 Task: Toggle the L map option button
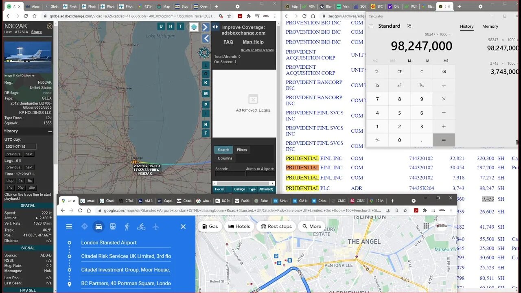tap(206, 65)
